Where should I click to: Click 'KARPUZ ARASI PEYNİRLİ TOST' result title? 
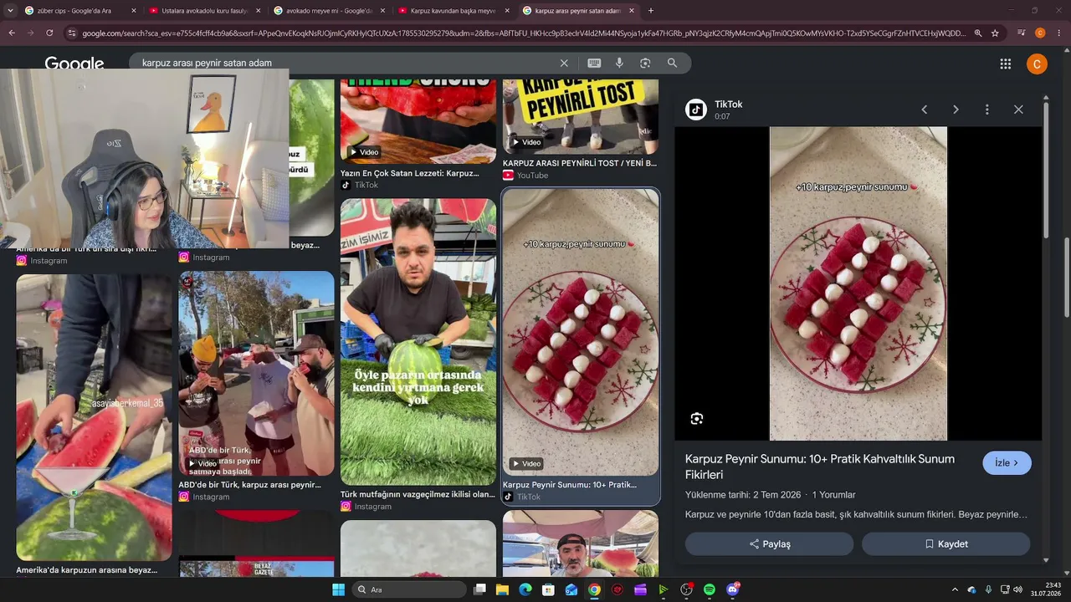[x=580, y=164]
